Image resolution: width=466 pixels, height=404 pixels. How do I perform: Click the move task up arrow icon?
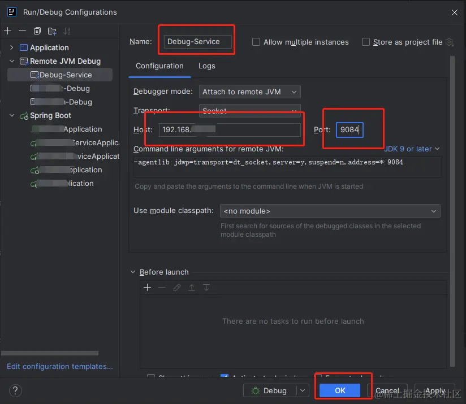[x=192, y=288]
